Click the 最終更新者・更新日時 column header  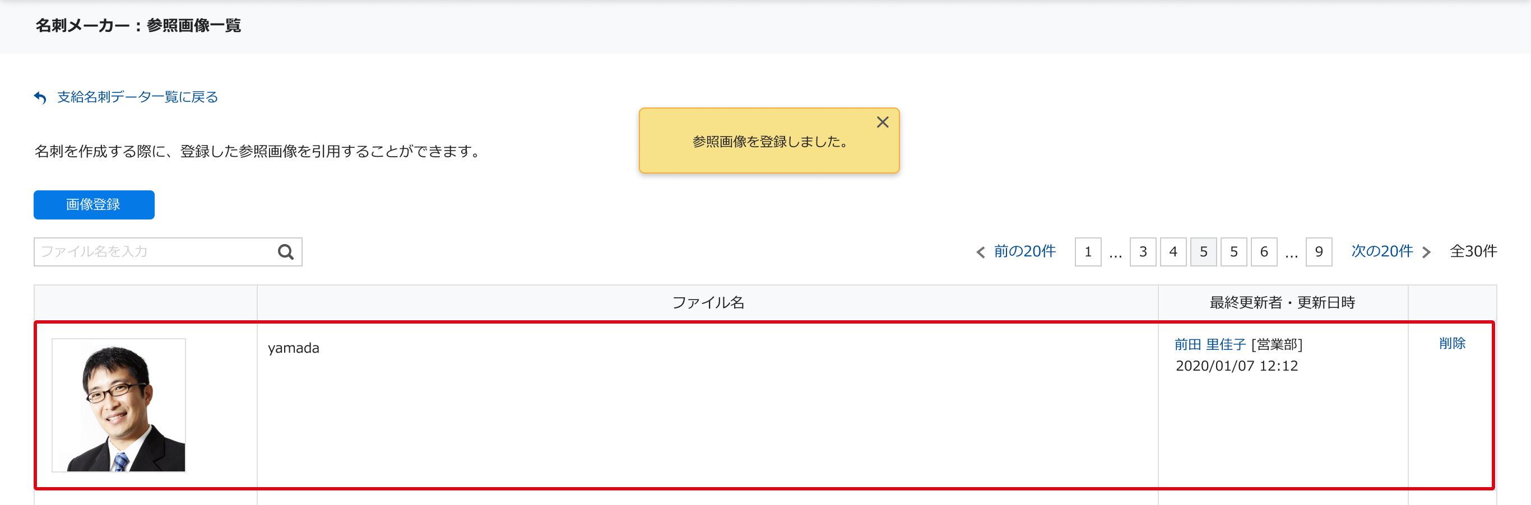click(x=1282, y=303)
